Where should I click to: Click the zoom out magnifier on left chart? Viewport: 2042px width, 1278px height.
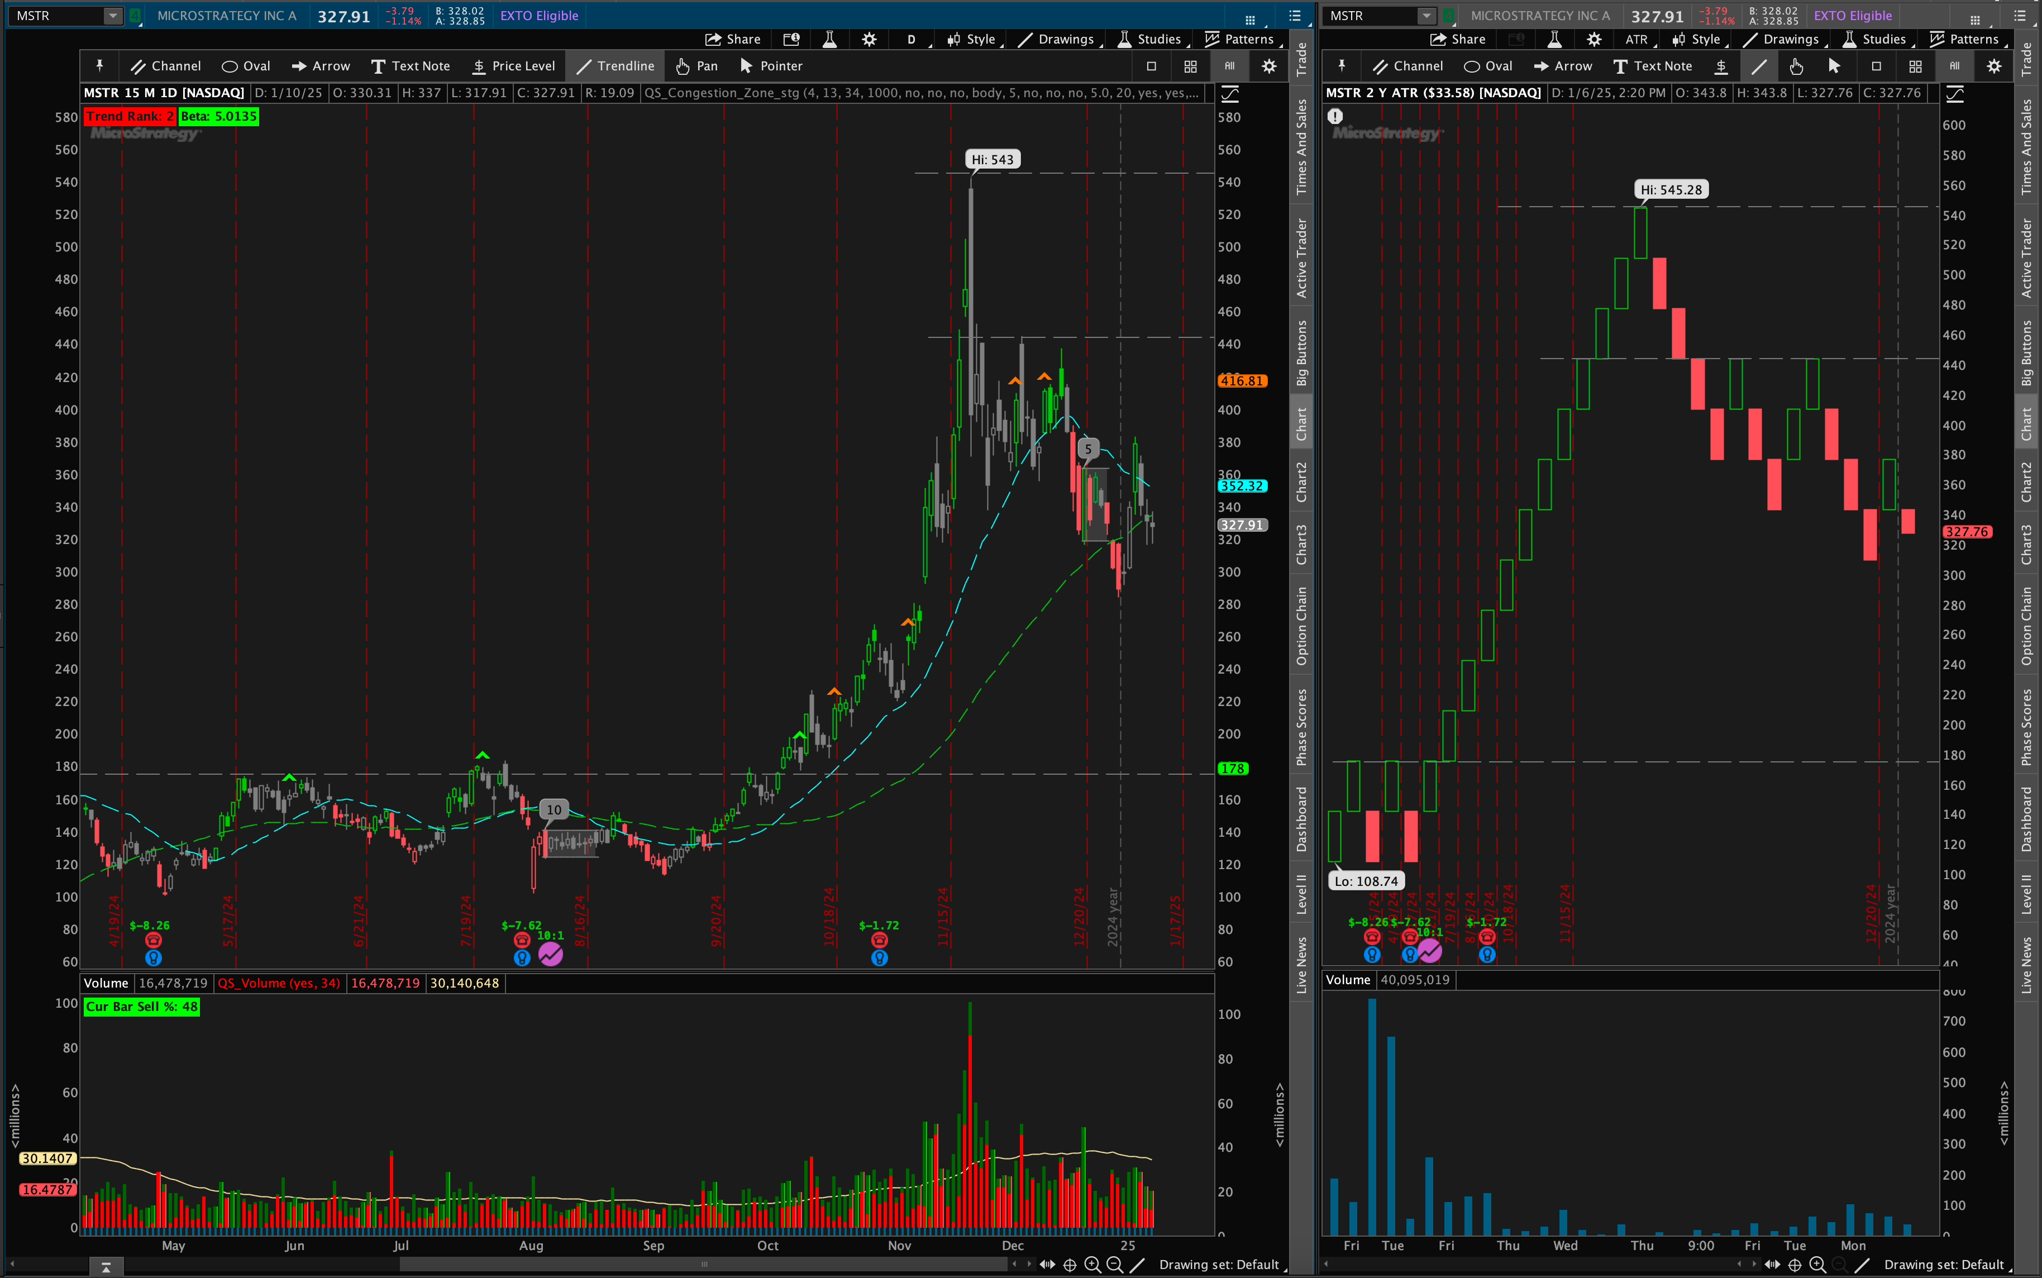tap(1115, 1265)
